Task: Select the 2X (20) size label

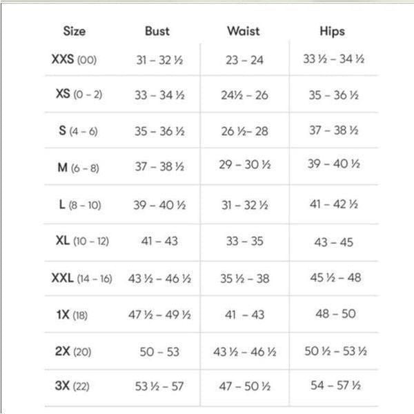Action: (73, 351)
